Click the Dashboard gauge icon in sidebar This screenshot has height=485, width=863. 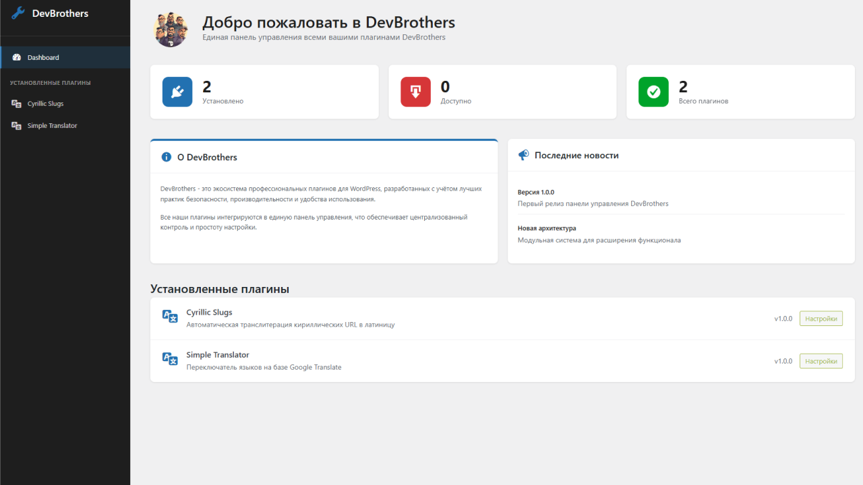[17, 57]
